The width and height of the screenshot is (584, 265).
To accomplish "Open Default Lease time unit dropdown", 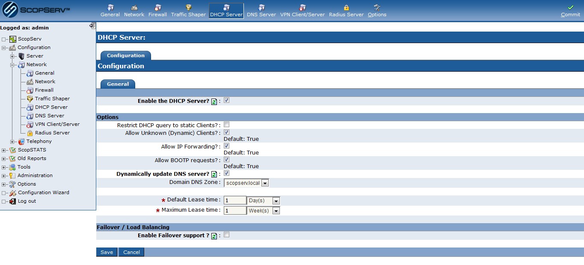I will pyautogui.click(x=263, y=201).
